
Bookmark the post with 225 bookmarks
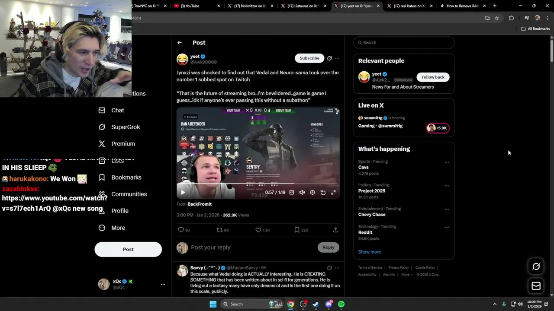(301, 230)
